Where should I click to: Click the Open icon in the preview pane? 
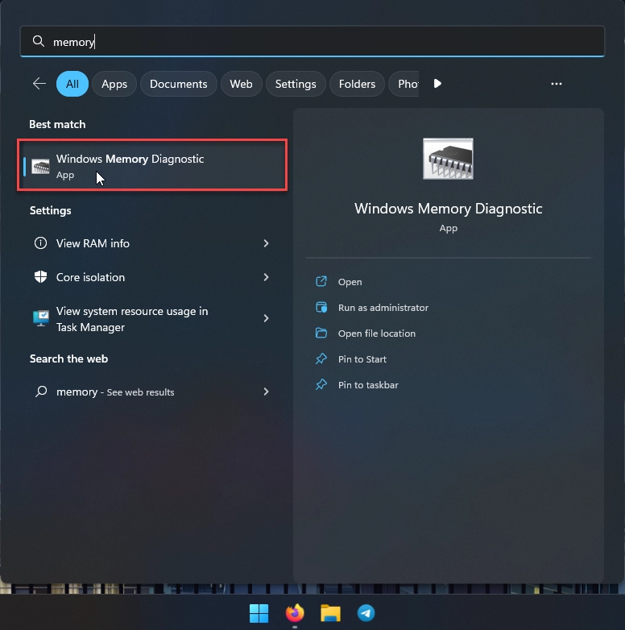click(x=321, y=281)
